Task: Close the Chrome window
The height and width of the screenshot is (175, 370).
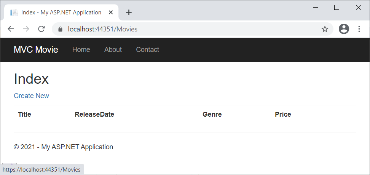Action: (358, 7)
